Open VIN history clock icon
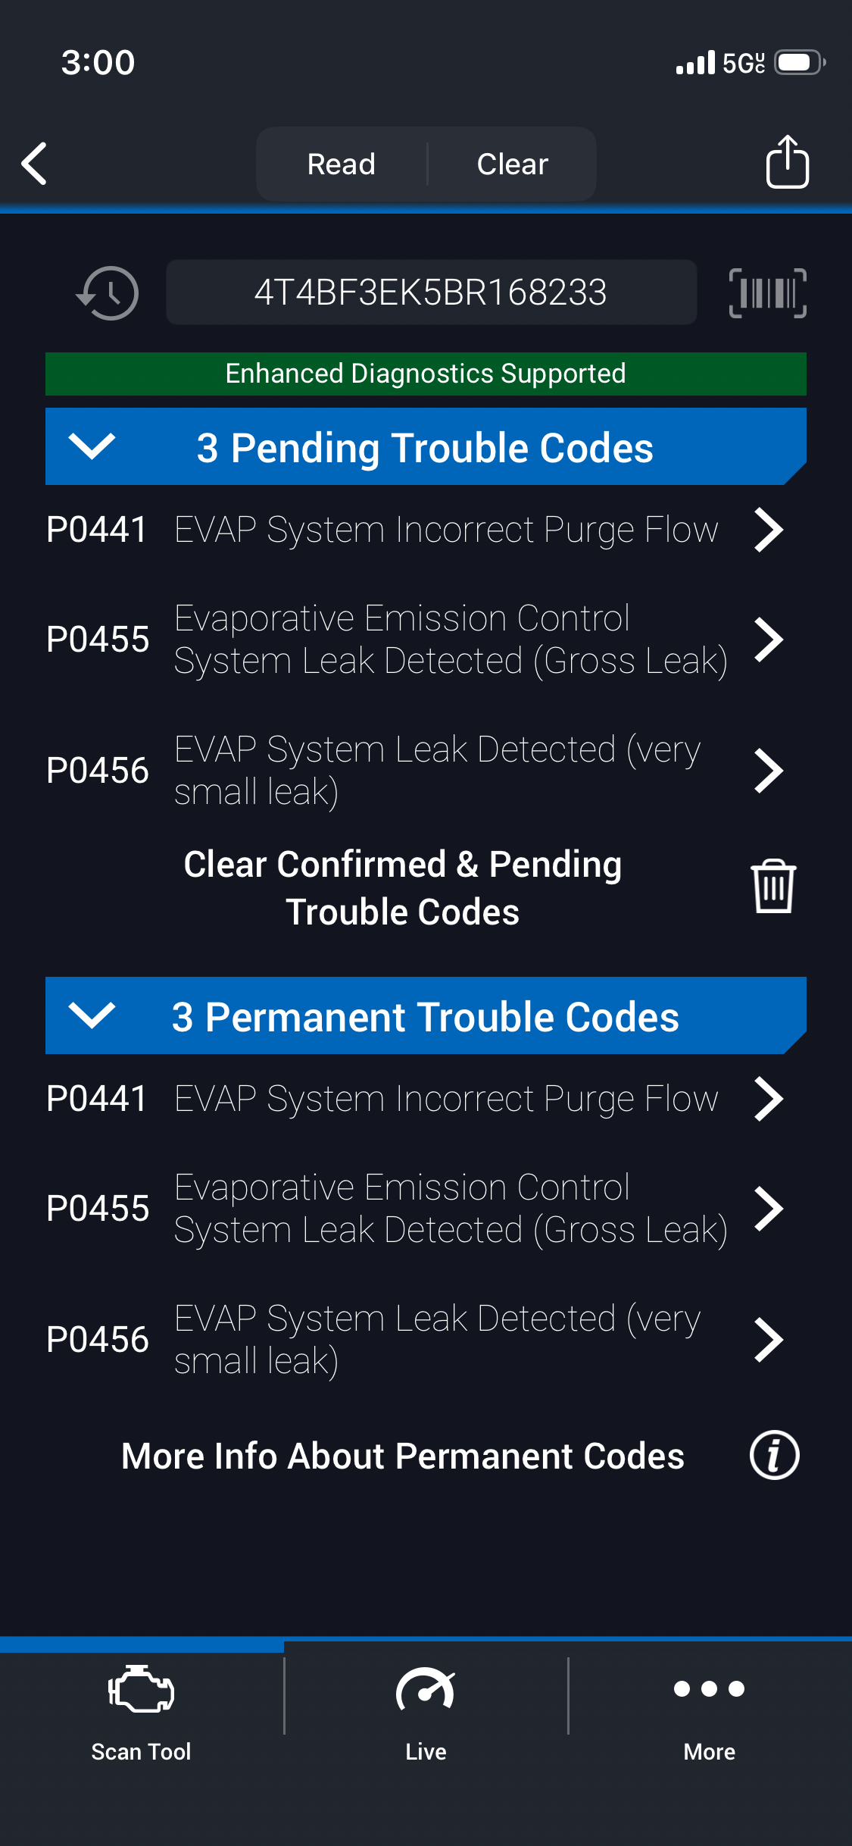The height and width of the screenshot is (1846, 852). [108, 293]
